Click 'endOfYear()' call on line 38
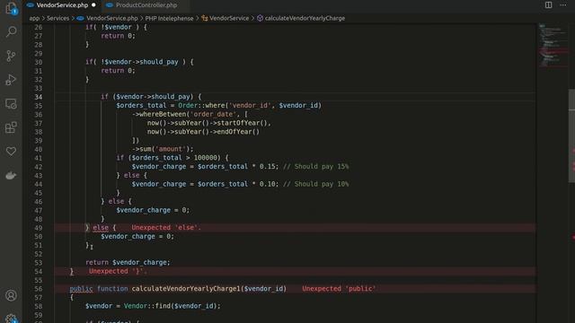575x323 pixels. 238,132
